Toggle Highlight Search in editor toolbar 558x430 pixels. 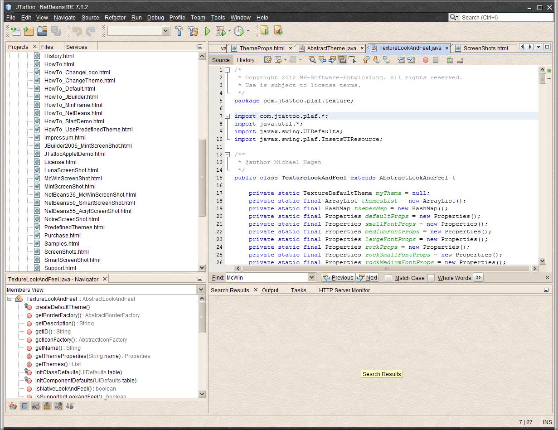coord(342,60)
